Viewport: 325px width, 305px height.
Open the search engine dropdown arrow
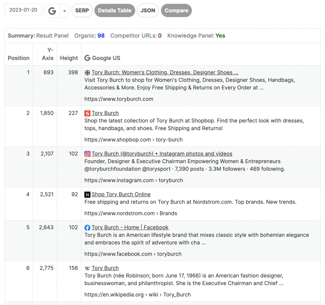(64, 11)
